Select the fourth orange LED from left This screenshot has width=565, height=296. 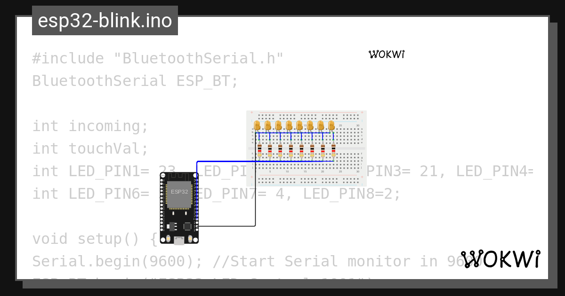[289, 125]
